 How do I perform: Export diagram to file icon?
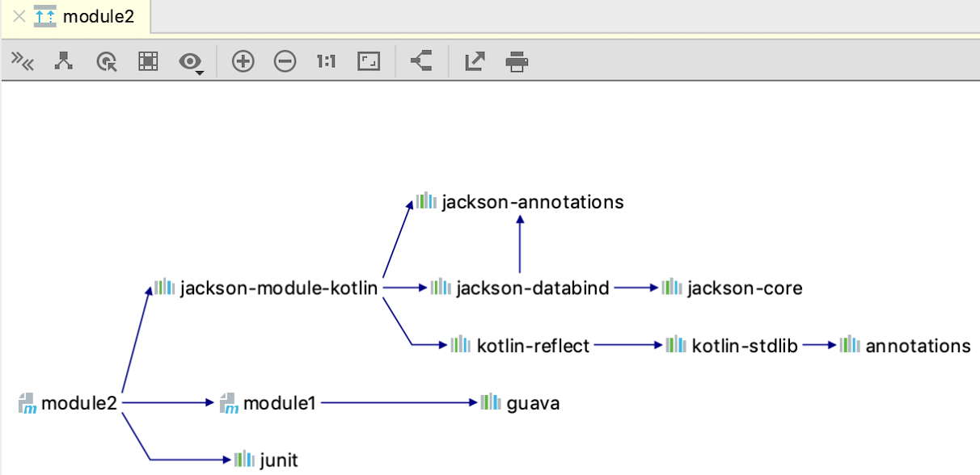(x=475, y=61)
